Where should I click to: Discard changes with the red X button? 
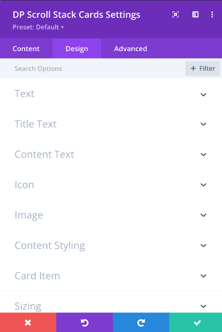point(28,322)
